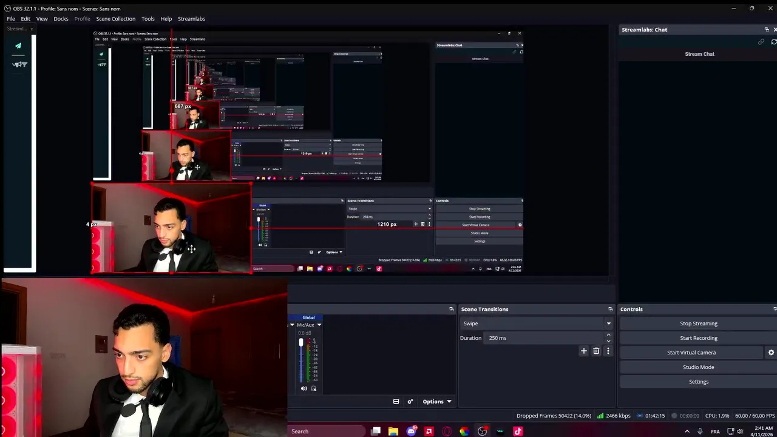Image resolution: width=777 pixels, height=437 pixels.
Task: Click Start Recording button
Action: click(698, 338)
